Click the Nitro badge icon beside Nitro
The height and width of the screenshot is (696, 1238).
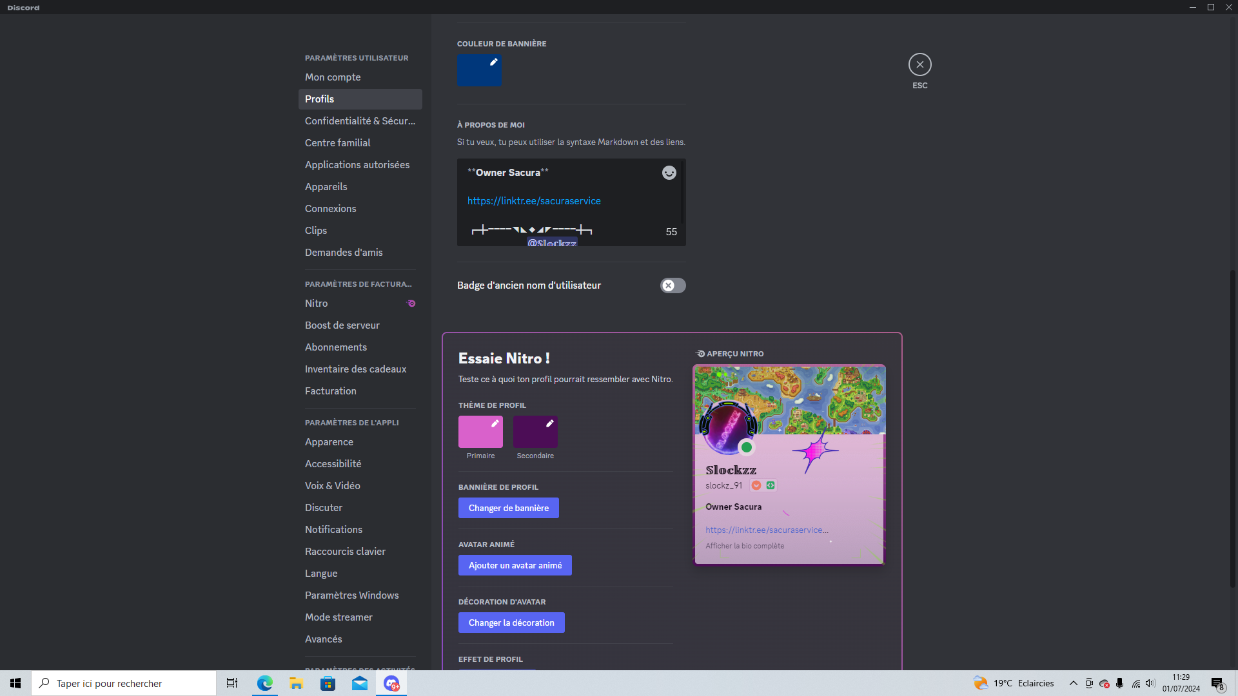point(411,304)
